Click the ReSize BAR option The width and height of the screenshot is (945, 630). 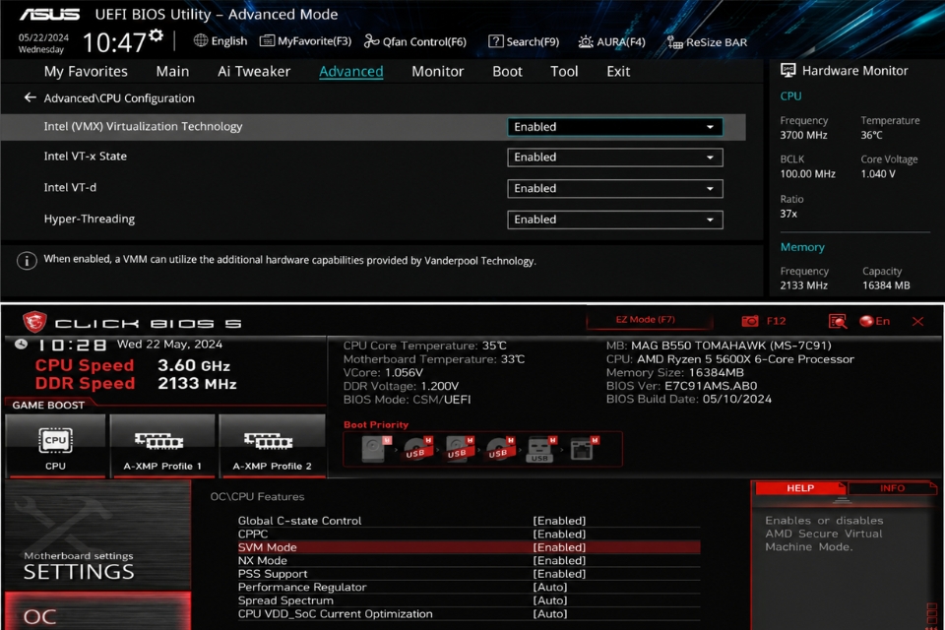pos(707,42)
